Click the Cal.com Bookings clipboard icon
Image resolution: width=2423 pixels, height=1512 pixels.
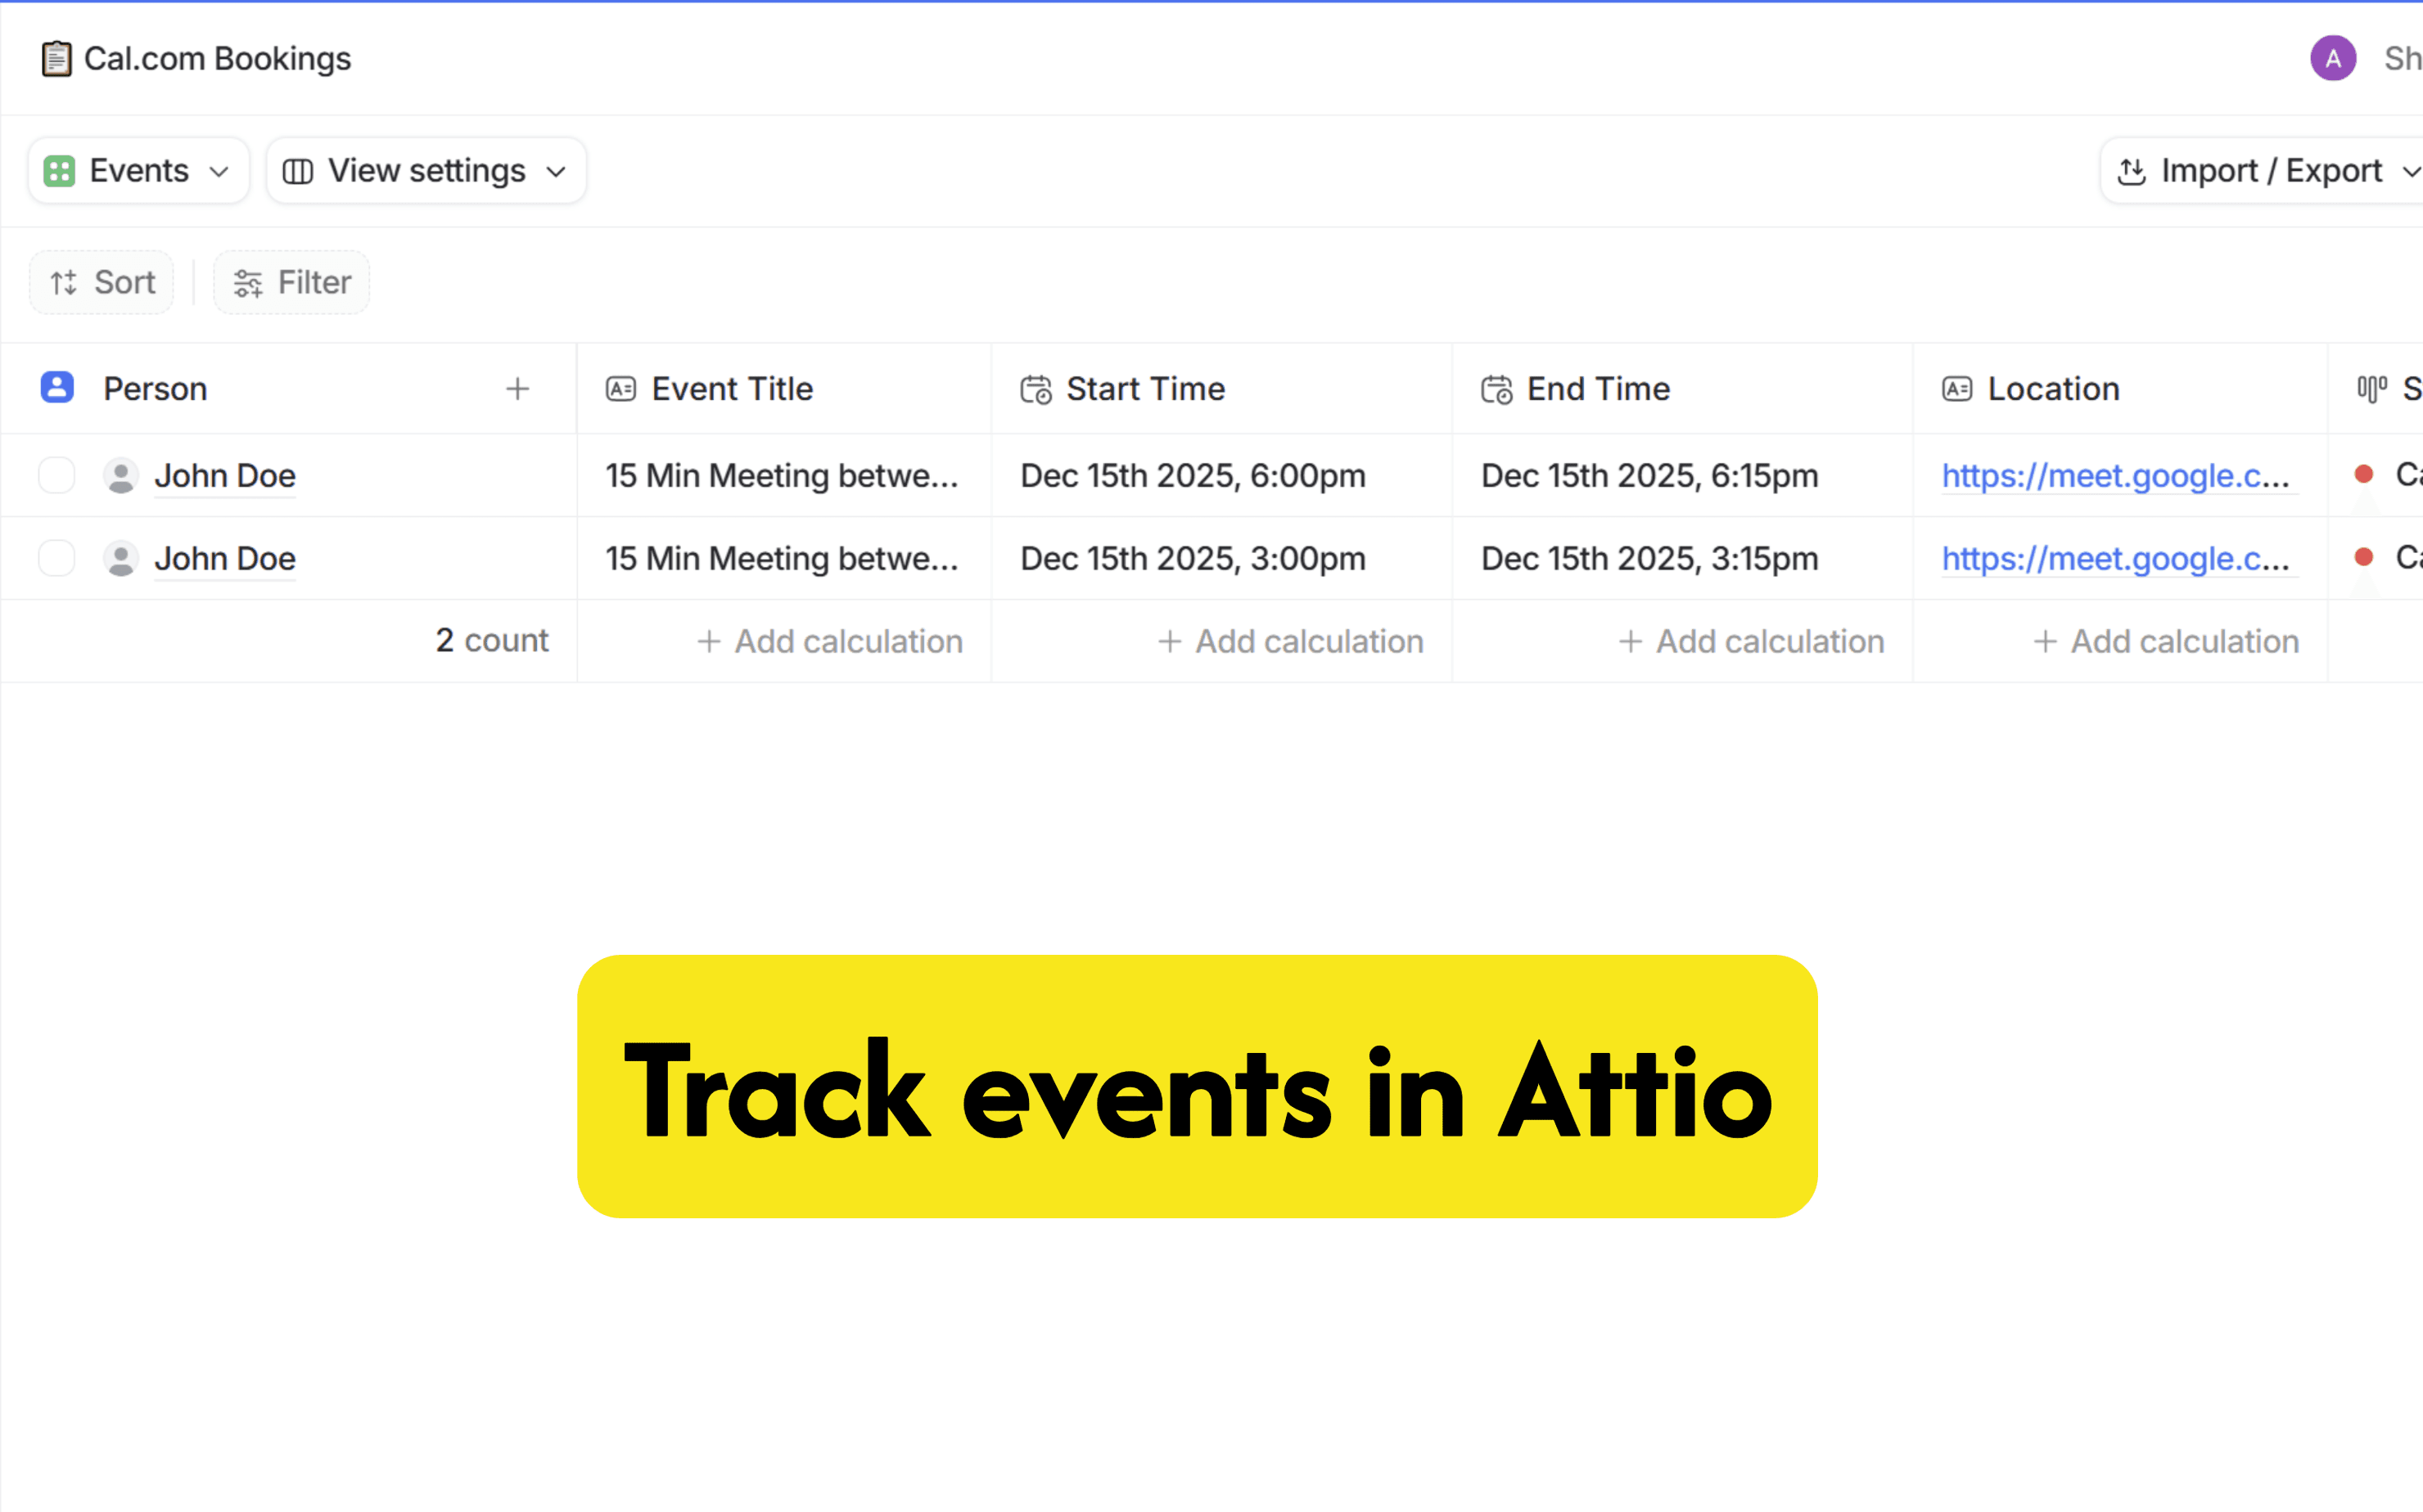[x=56, y=59]
